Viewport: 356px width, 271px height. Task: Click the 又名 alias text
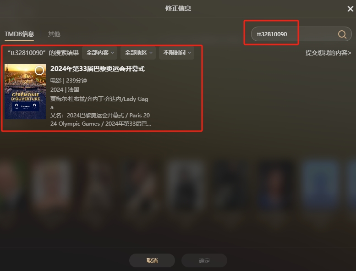101,120
